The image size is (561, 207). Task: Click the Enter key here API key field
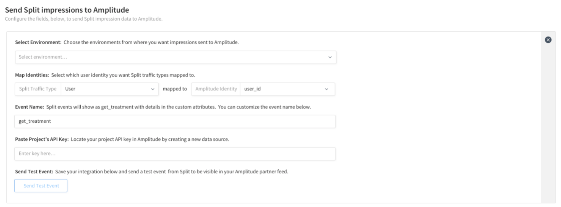point(175,154)
